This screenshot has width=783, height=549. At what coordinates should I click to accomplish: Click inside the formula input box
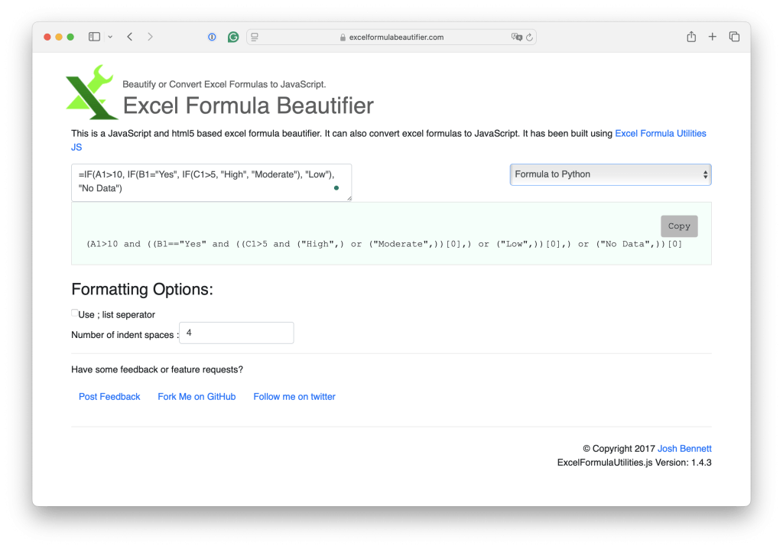click(x=211, y=182)
